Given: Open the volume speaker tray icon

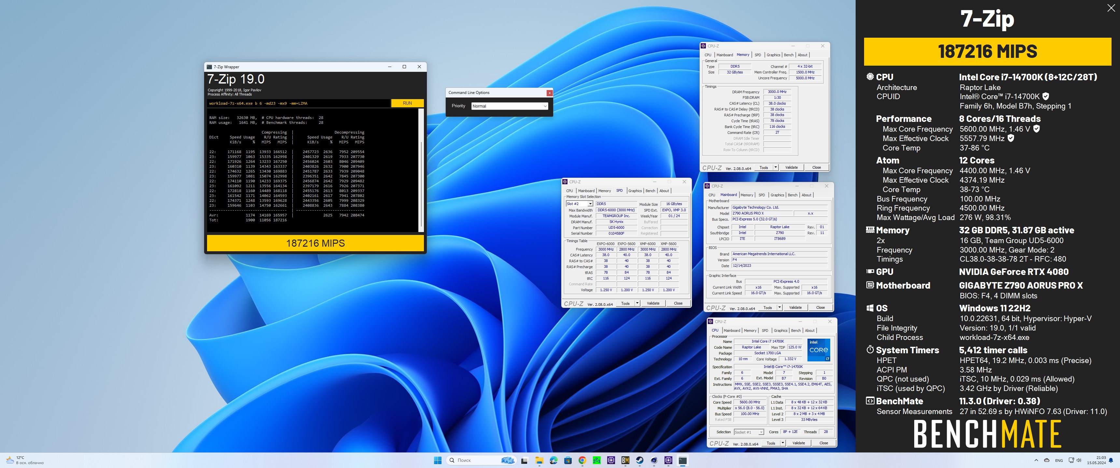Looking at the screenshot, I should [x=1079, y=460].
